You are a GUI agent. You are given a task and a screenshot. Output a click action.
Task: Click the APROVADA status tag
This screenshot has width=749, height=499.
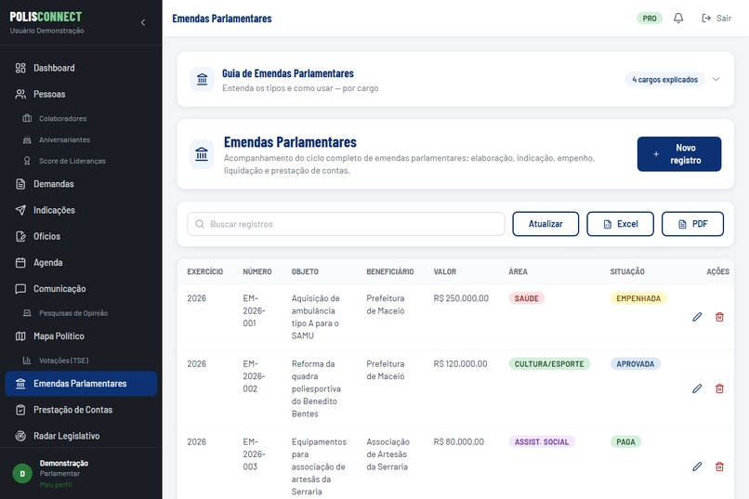coord(636,364)
